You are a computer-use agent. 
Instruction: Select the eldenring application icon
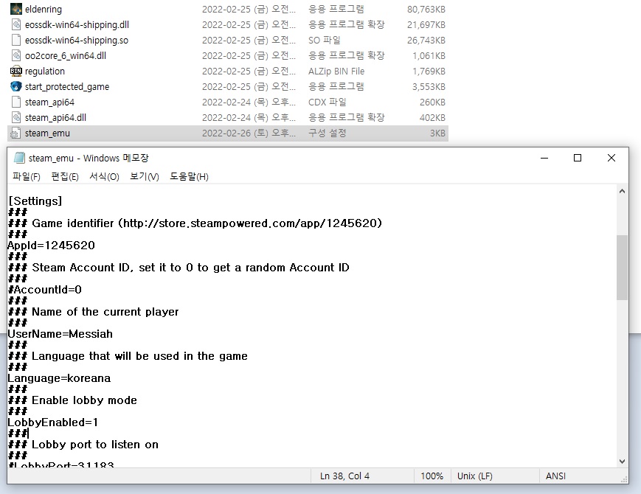[x=16, y=9]
